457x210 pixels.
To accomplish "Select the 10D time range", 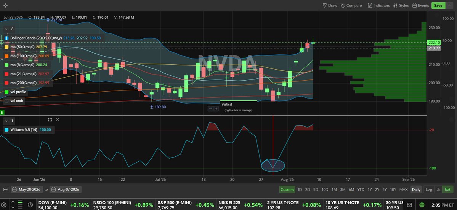I will 325,189.
